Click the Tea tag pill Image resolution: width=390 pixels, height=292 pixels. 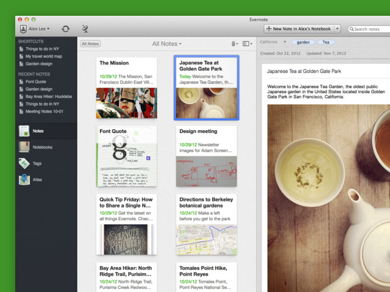tap(326, 42)
